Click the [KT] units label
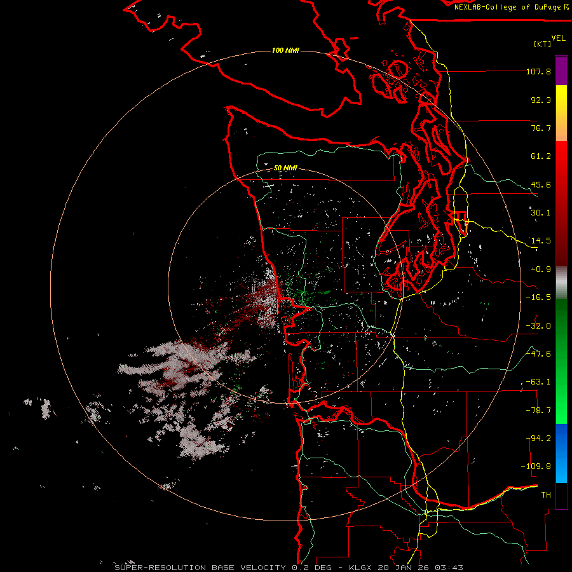 (x=542, y=44)
